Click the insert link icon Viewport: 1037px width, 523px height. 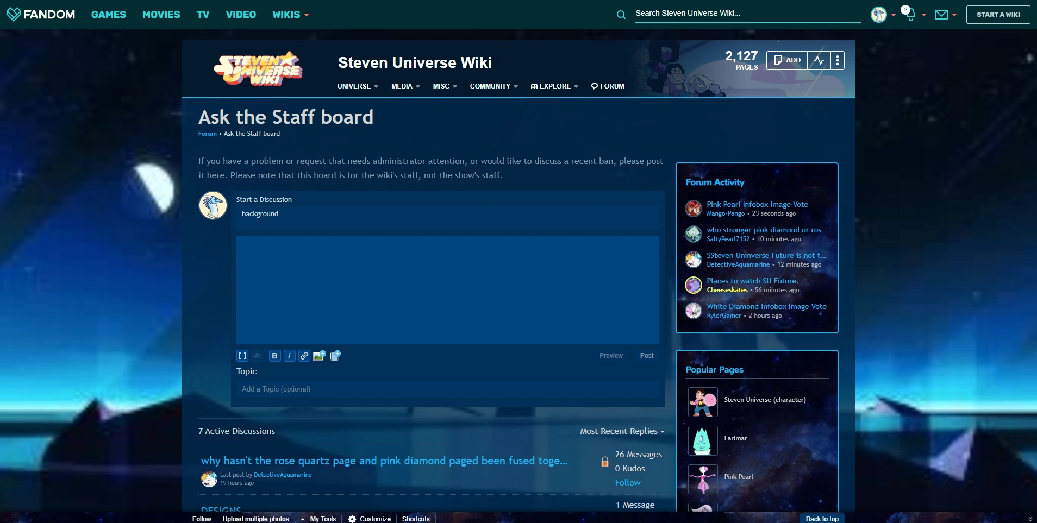click(x=304, y=356)
